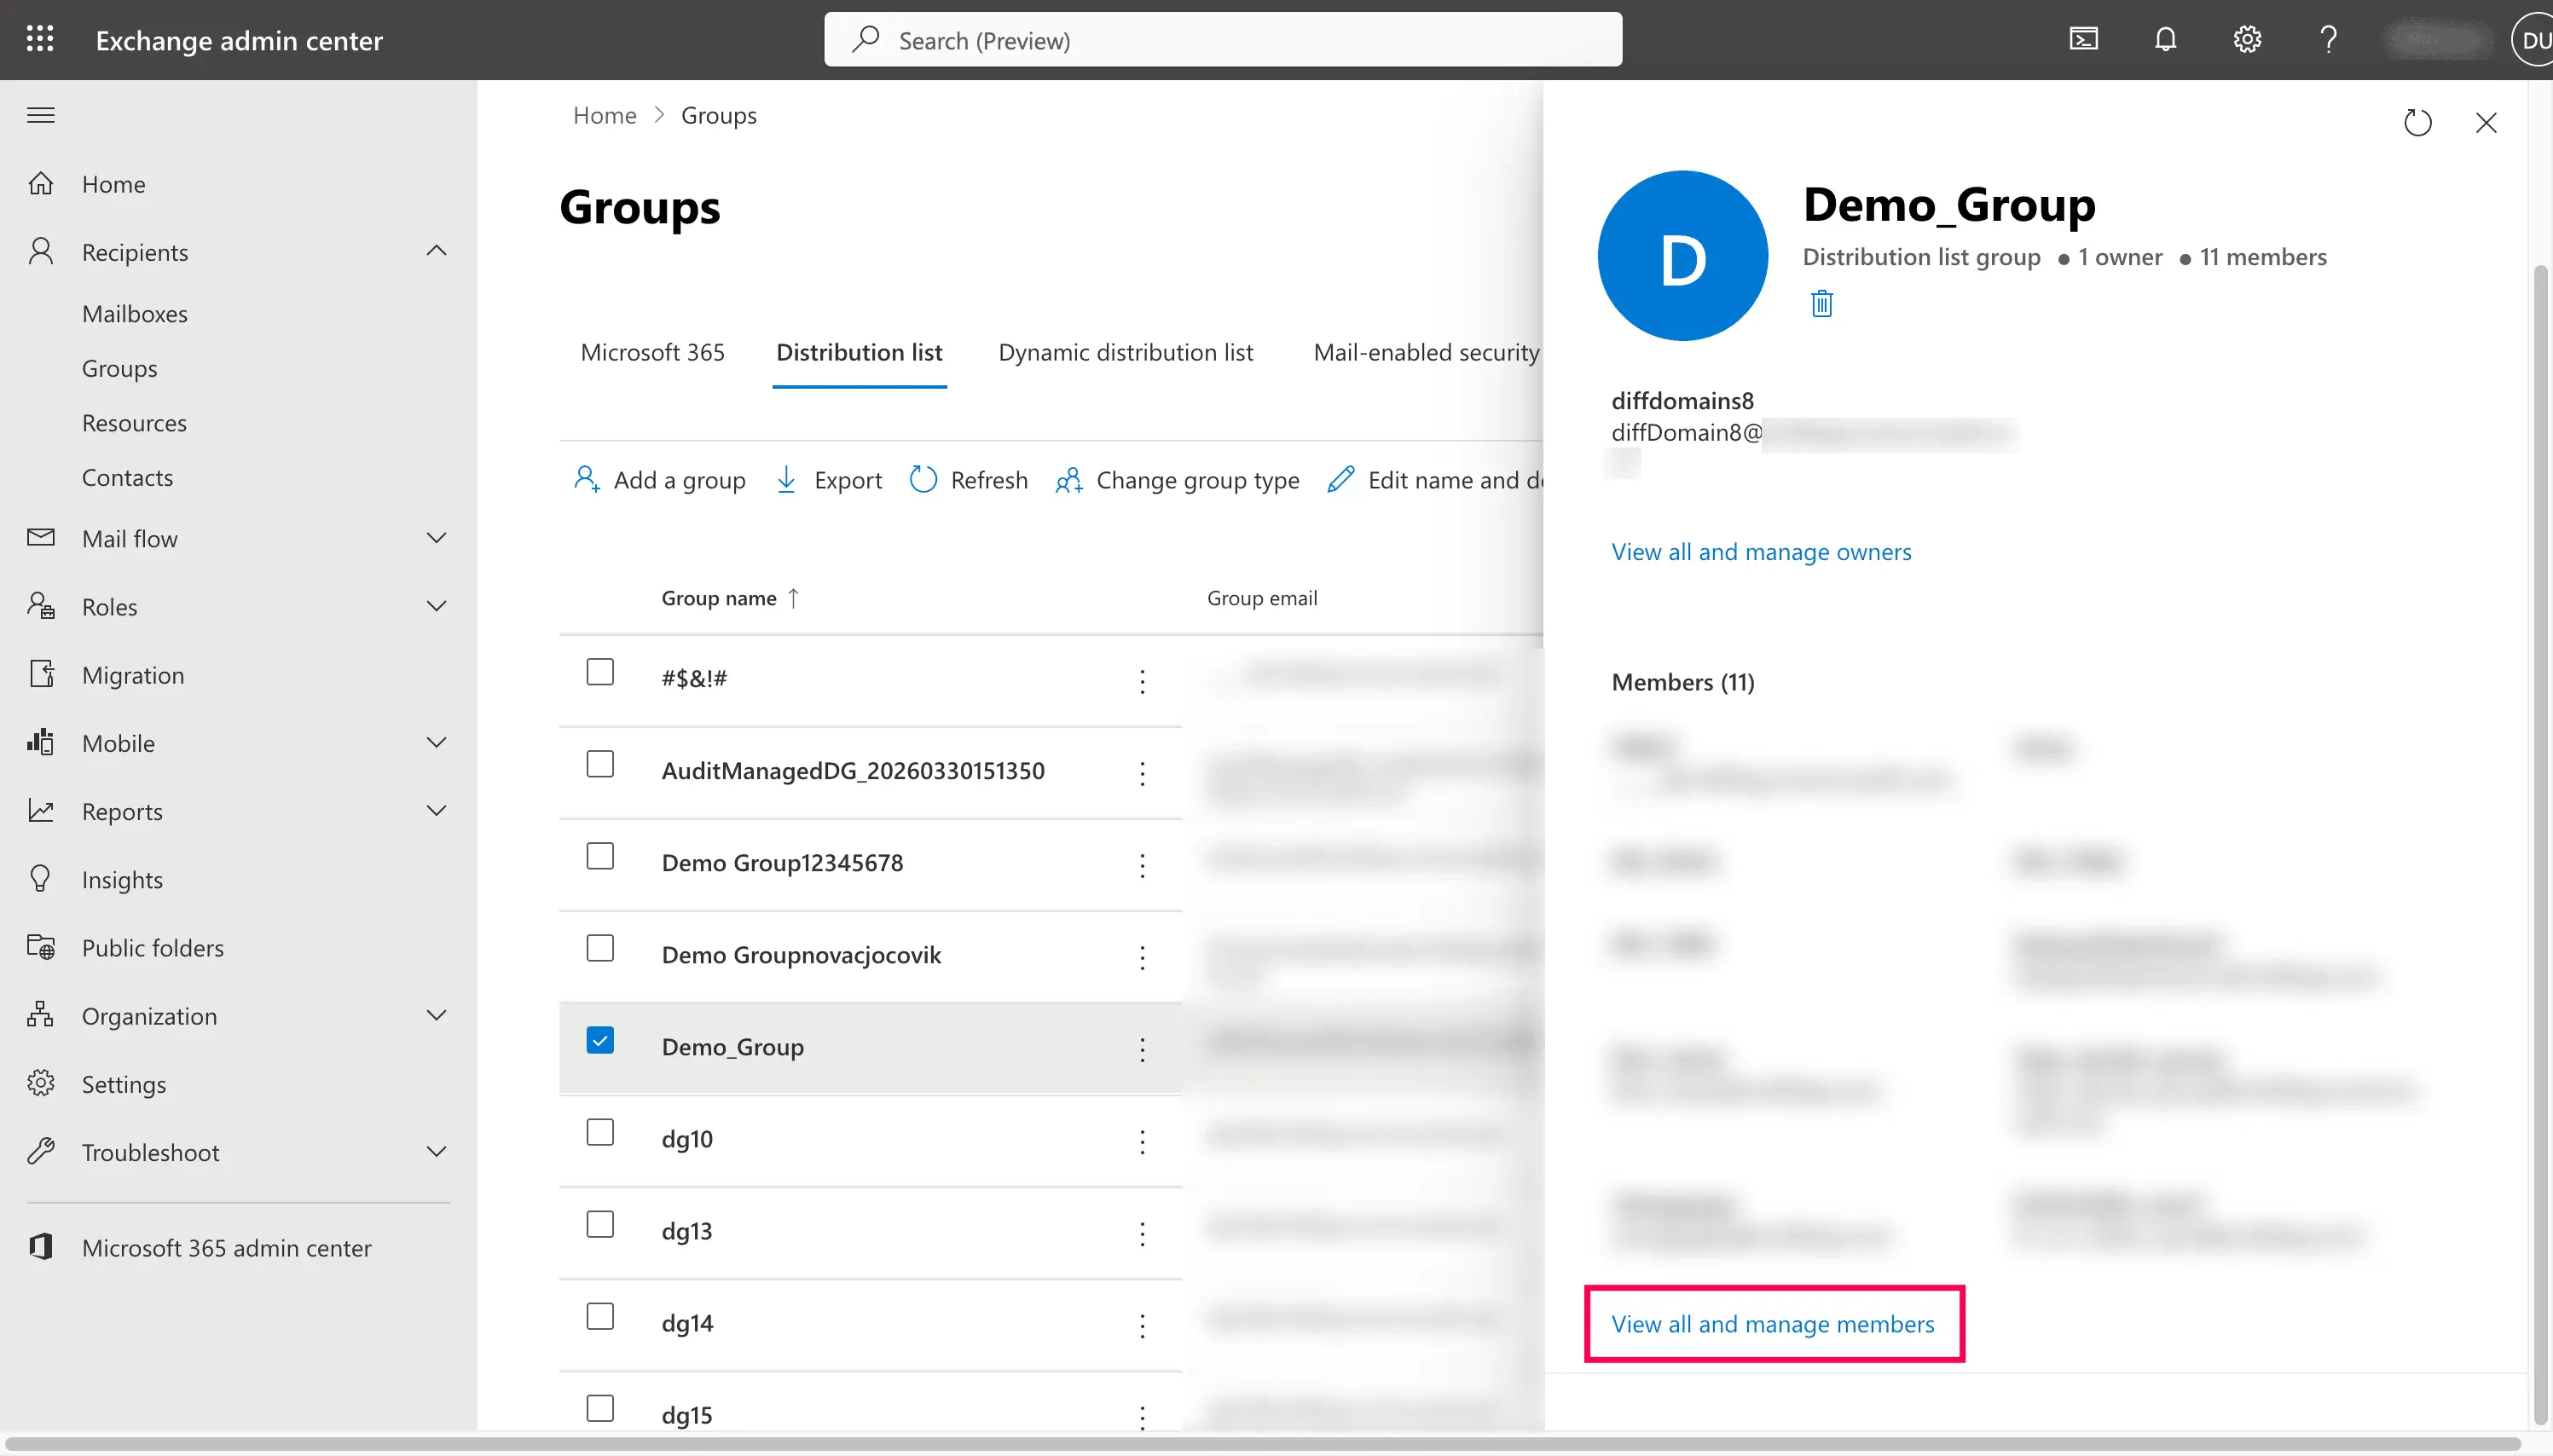
Task: Click Change group type
Action: (1178, 480)
